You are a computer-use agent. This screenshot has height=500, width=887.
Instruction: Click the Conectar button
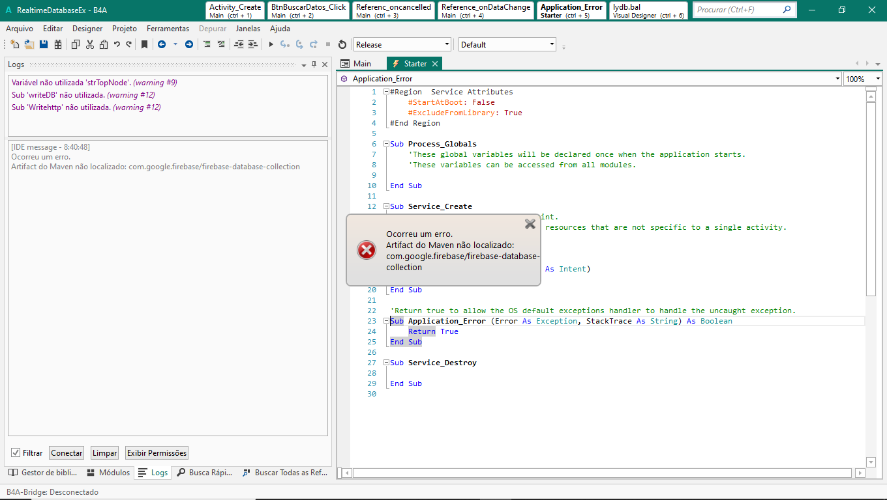67,452
